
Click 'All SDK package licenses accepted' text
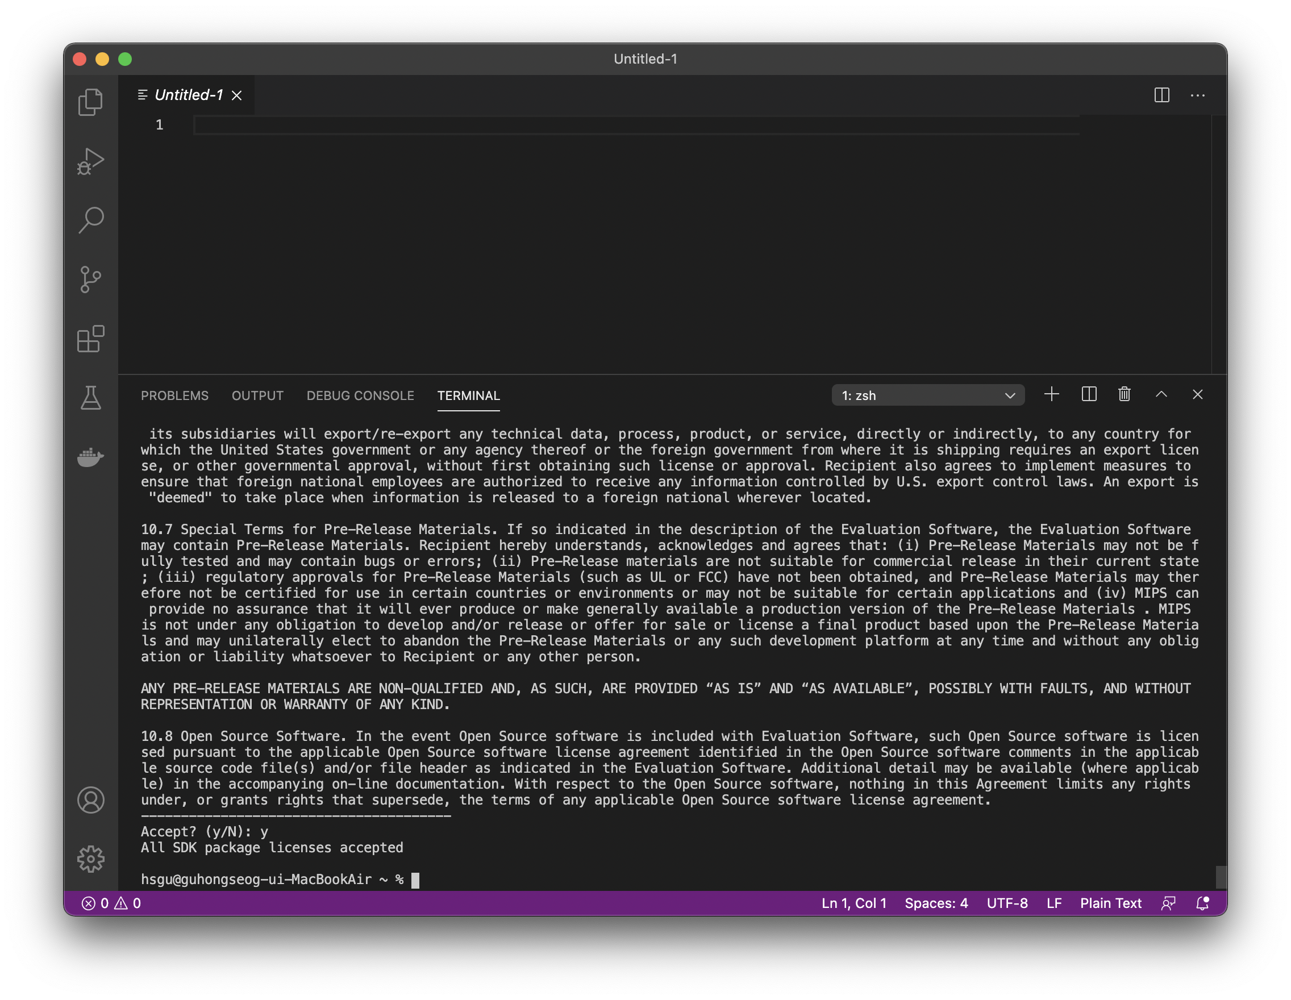pyautogui.click(x=272, y=848)
